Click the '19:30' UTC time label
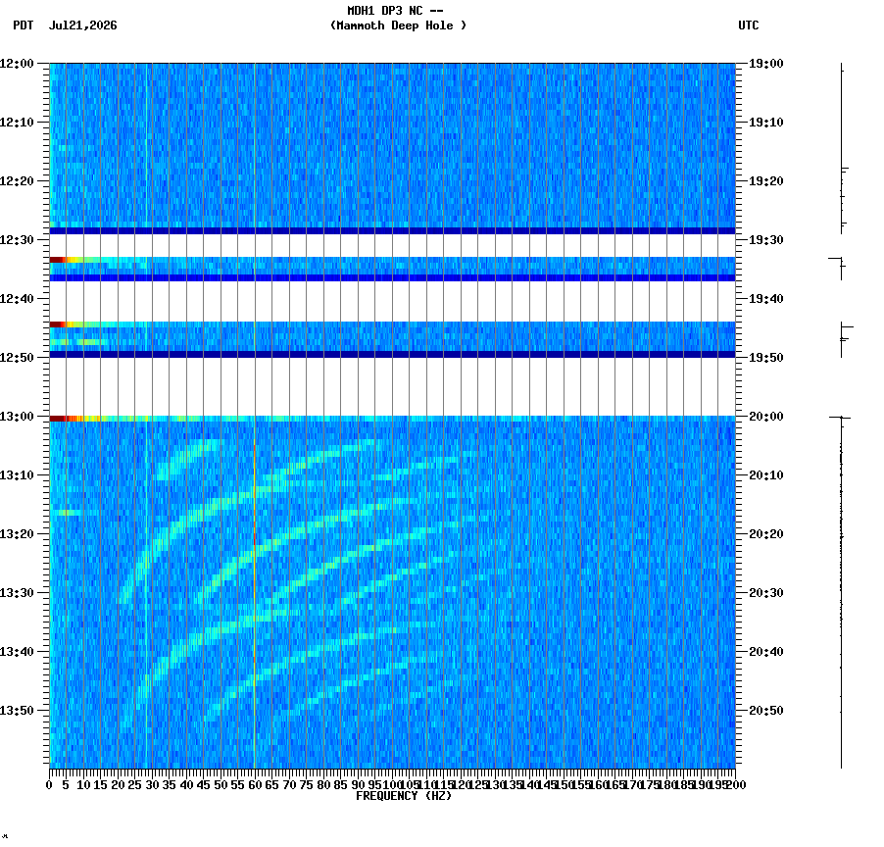 [766, 240]
